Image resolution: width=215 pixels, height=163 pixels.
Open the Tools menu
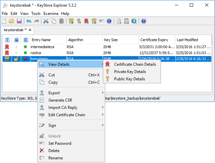[x=36, y=14]
